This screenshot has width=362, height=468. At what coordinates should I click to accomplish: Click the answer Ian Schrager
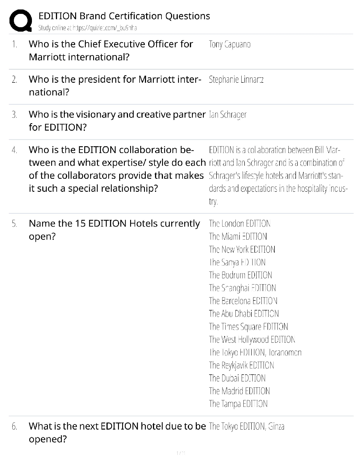point(227,115)
